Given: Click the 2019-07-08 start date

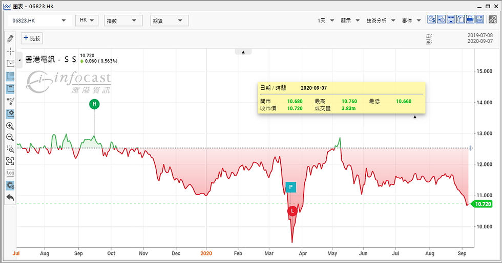Looking at the screenshot, I should pyautogui.click(x=480, y=35).
